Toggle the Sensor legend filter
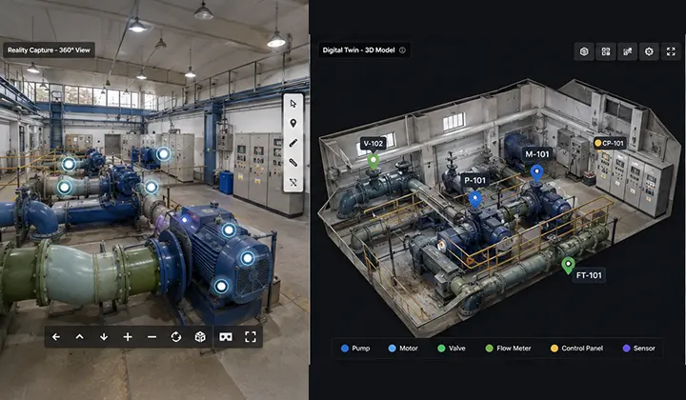Viewport: 686px width, 400px height. pyautogui.click(x=638, y=349)
